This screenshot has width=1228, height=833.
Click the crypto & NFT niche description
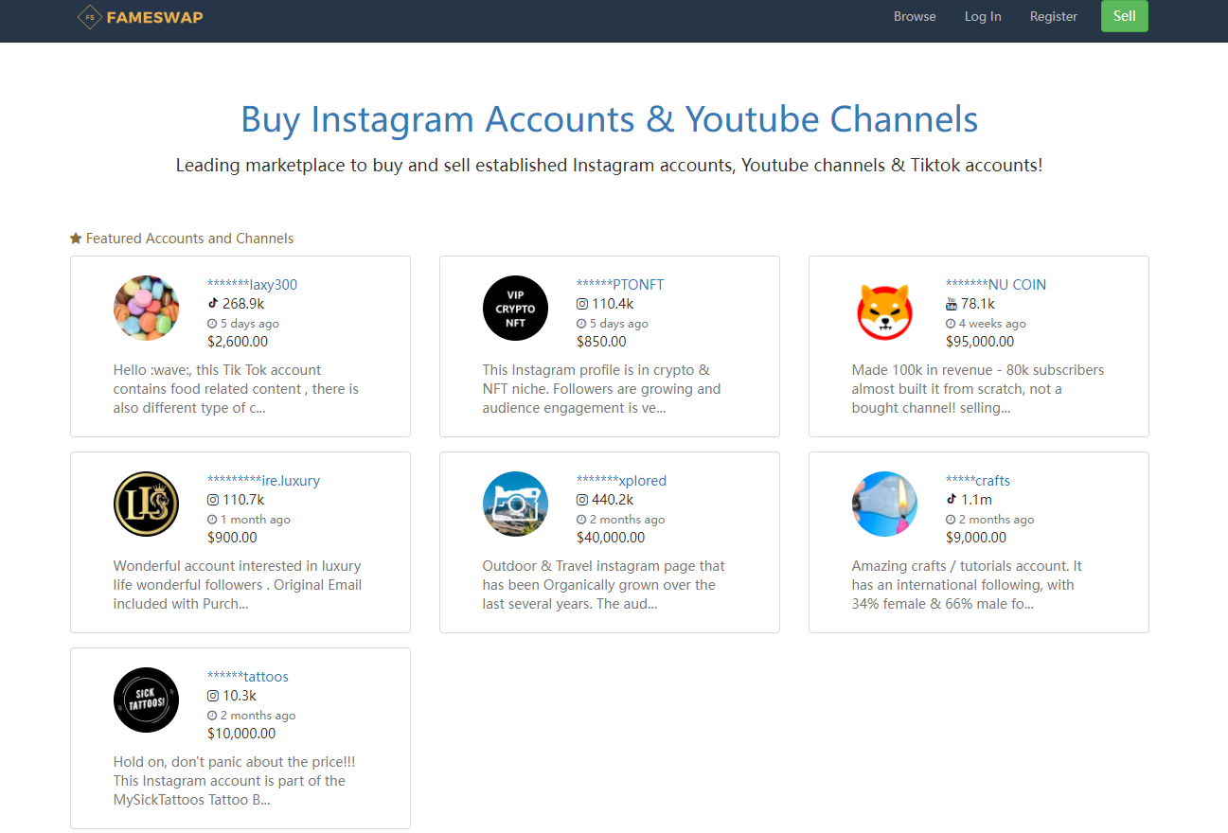(601, 389)
